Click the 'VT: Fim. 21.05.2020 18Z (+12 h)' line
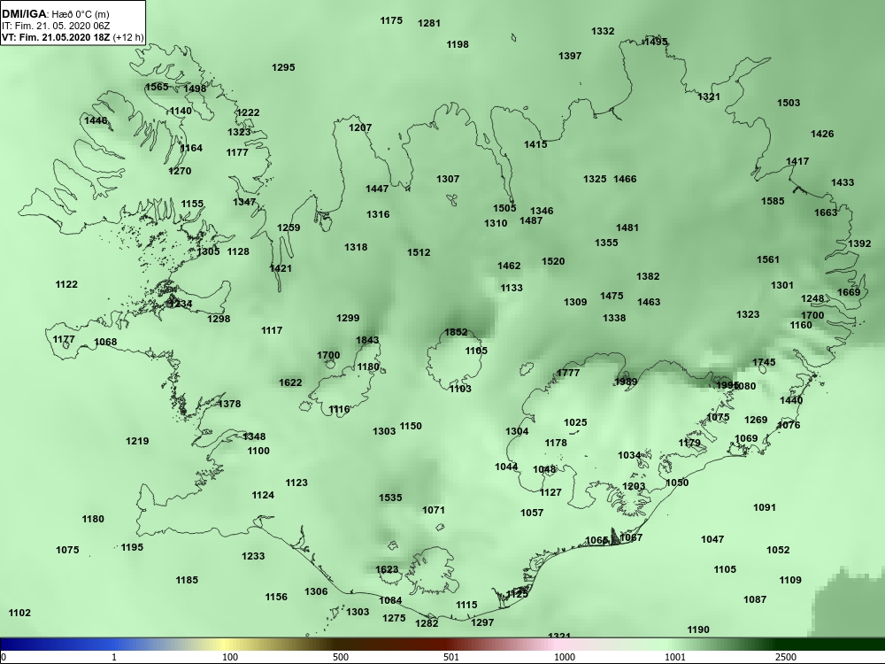 [73, 38]
